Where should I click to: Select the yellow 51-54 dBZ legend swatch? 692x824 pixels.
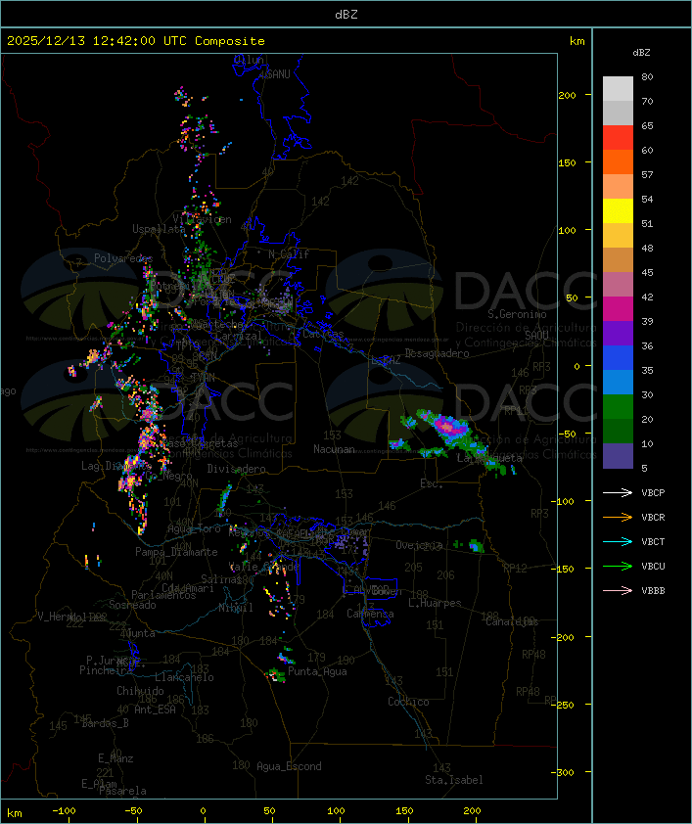(x=618, y=211)
